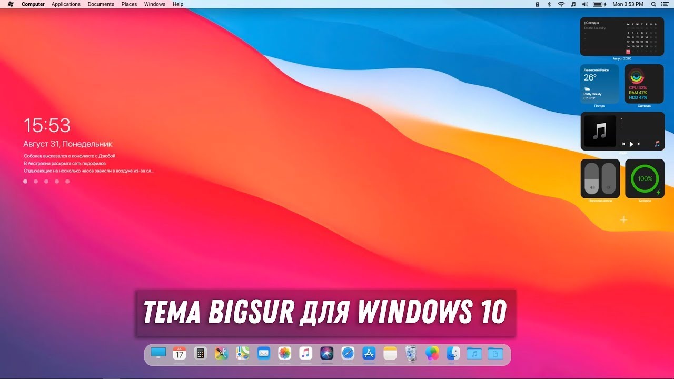Skip to next track in music widget

coord(639,144)
